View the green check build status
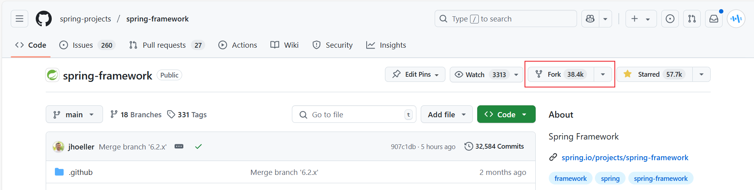Screen dimensions: 754x190 pos(198,146)
